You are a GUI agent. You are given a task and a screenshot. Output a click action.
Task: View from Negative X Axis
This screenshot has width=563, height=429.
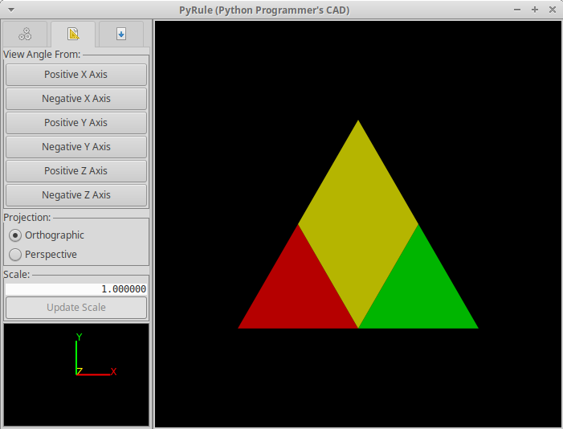click(x=76, y=99)
